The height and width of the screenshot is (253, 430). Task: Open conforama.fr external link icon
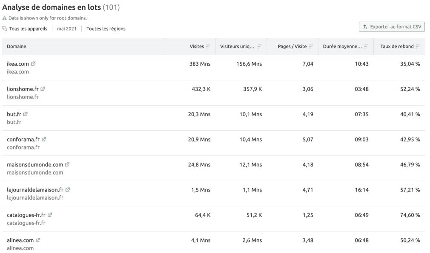tap(44, 139)
